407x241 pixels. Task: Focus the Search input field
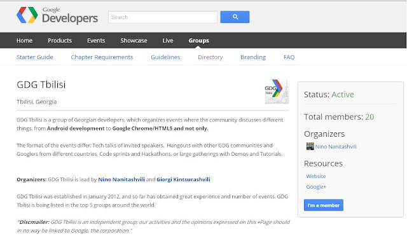(163, 17)
